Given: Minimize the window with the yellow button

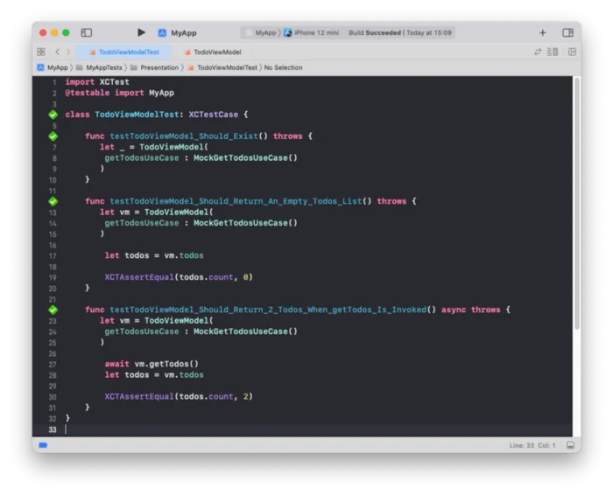Looking at the screenshot, I should pos(54,32).
